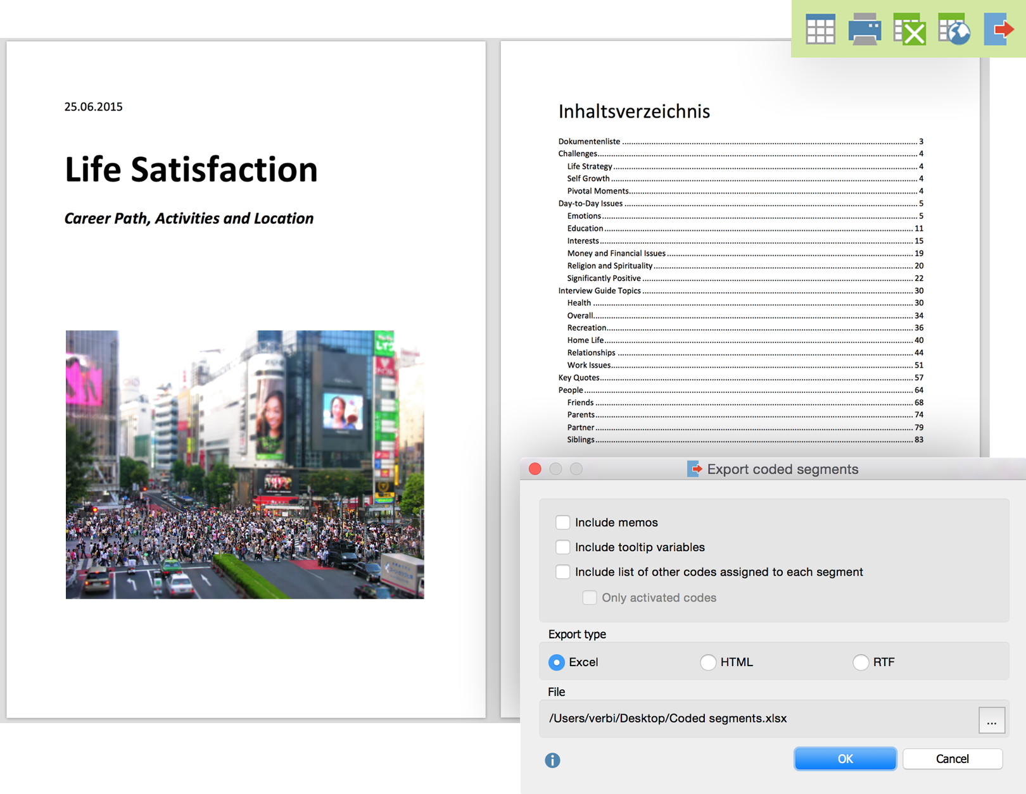Click the file path input field
Image resolution: width=1026 pixels, height=794 pixels.
tap(759, 719)
